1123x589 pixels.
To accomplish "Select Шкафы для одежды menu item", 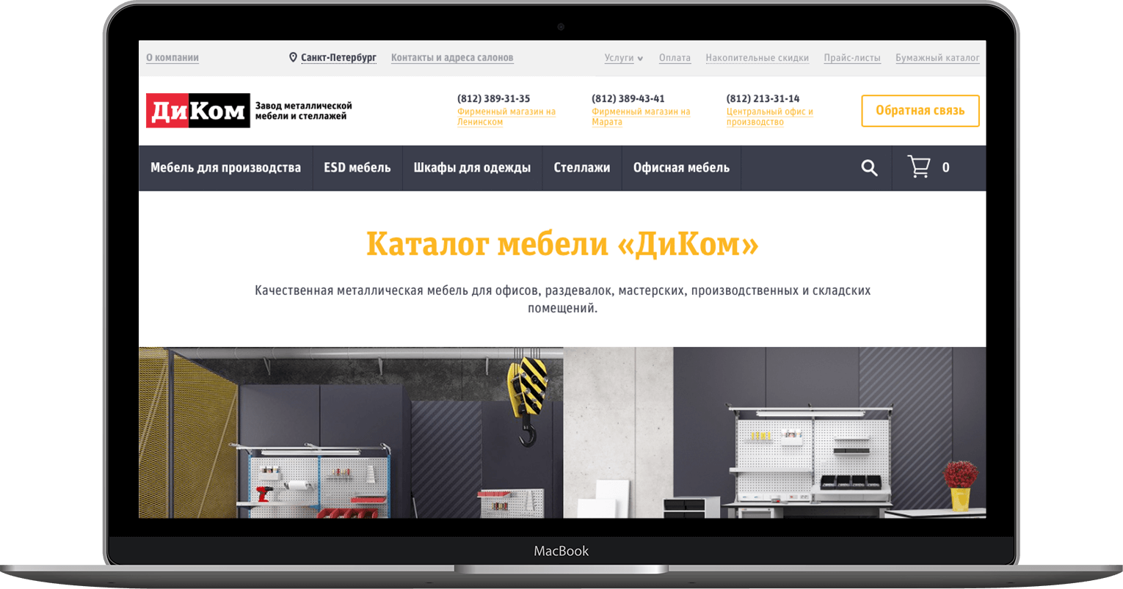I will coord(472,168).
